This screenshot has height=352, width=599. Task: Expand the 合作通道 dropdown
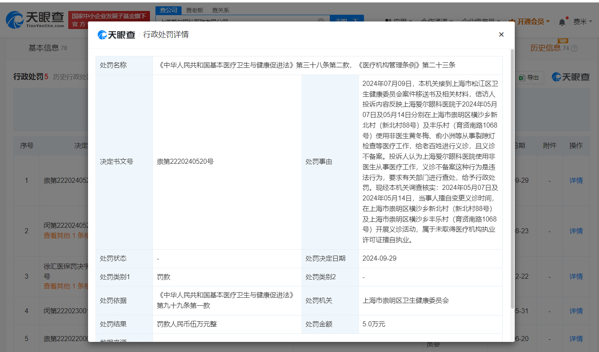(x=437, y=21)
